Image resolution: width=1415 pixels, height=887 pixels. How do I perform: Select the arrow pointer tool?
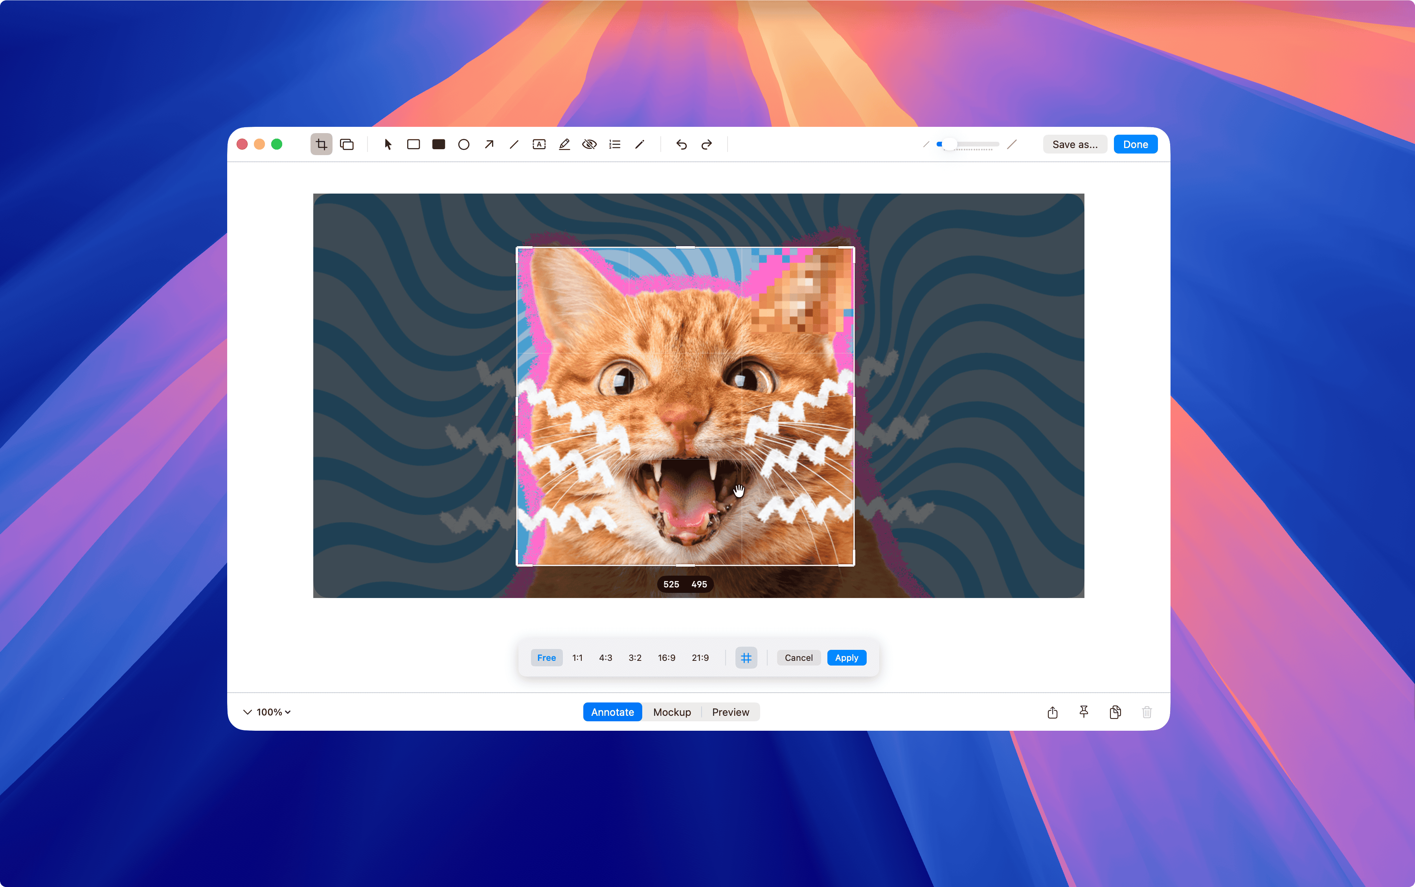(388, 144)
